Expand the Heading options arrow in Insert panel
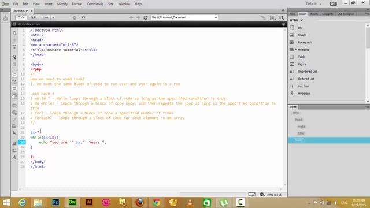 pyautogui.click(x=295, y=50)
